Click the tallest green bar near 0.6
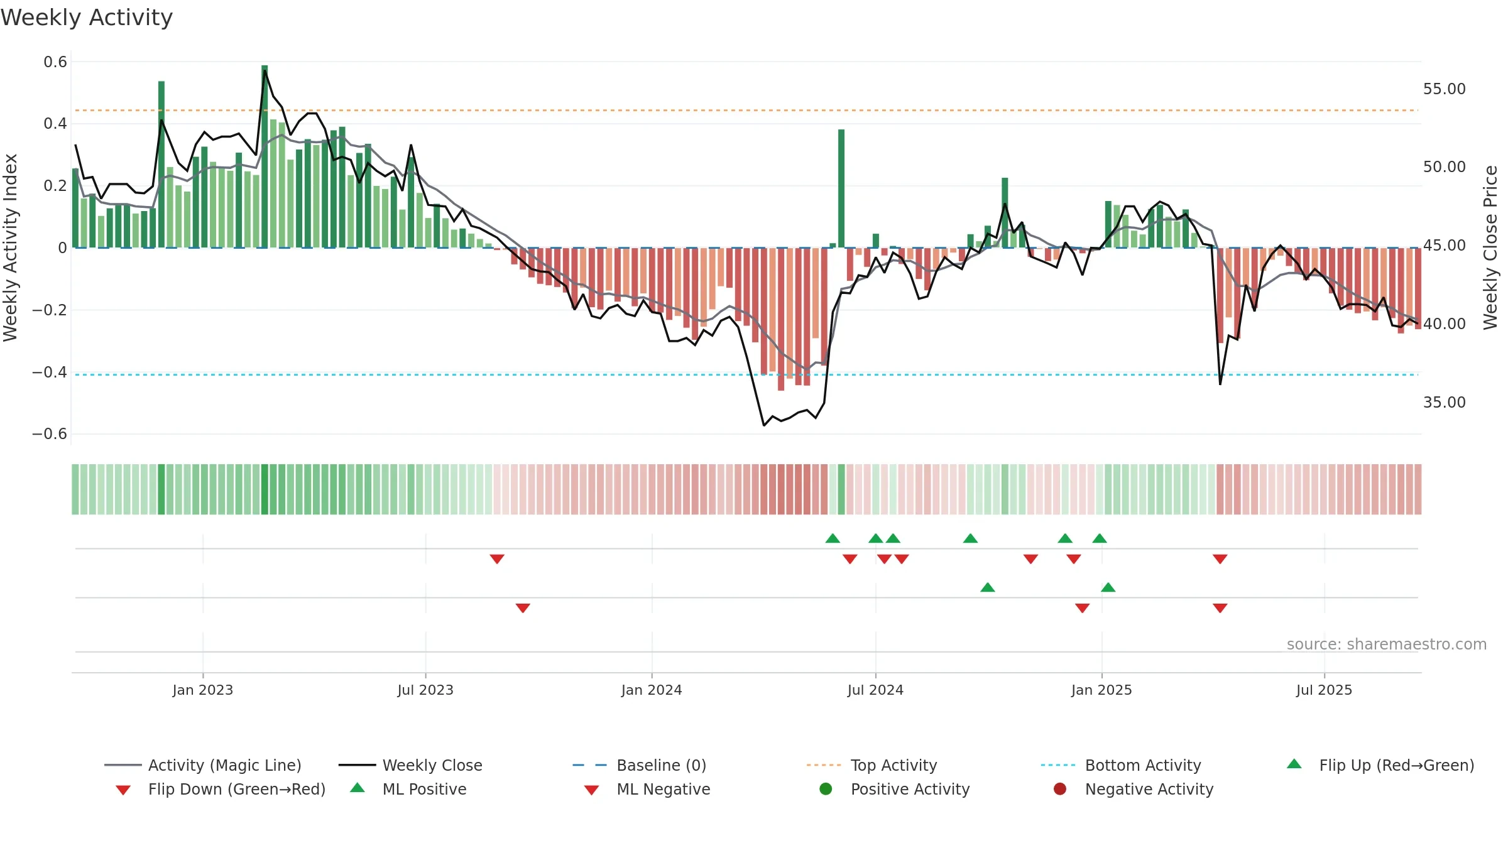 (x=265, y=156)
